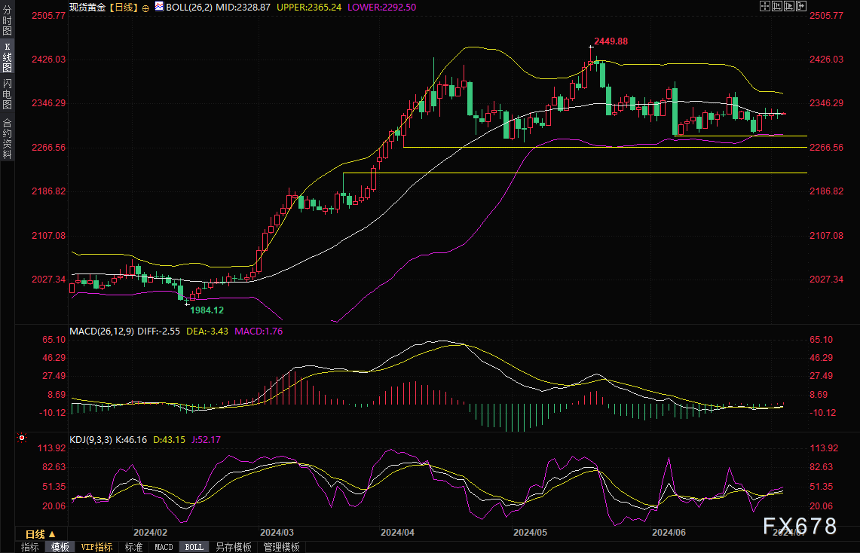The width and height of the screenshot is (860, 553).
Task: Select the 指标 tab in bottom bar
Action: click(30, 547)
